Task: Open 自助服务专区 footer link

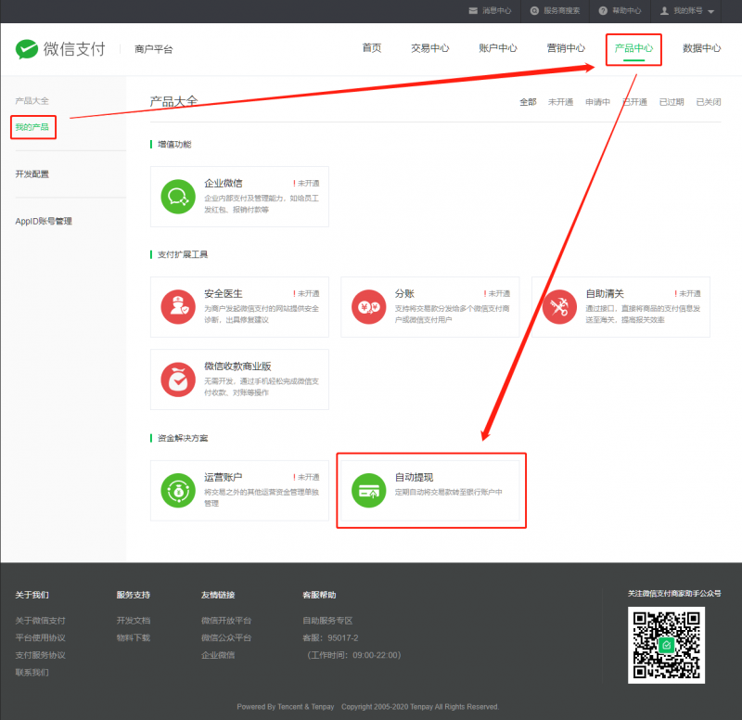Action: pyautogui.click(x=327, y=620)
